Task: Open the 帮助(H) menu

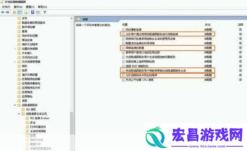Action: 42,7
